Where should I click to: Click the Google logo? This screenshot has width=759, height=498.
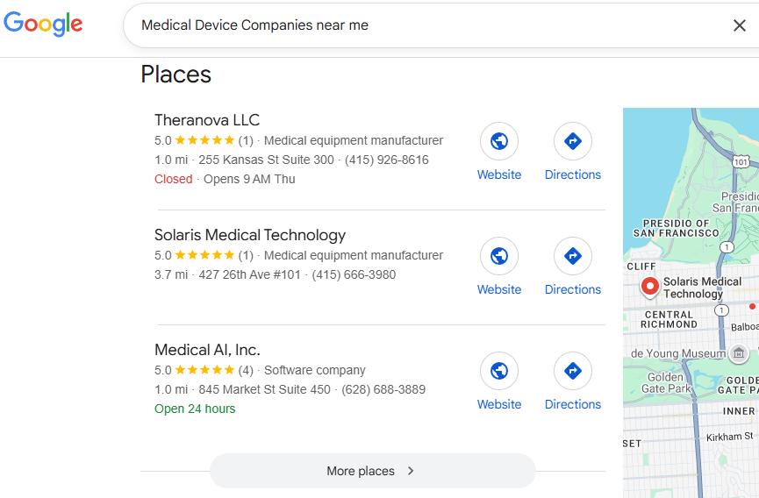tap(43, 24)
